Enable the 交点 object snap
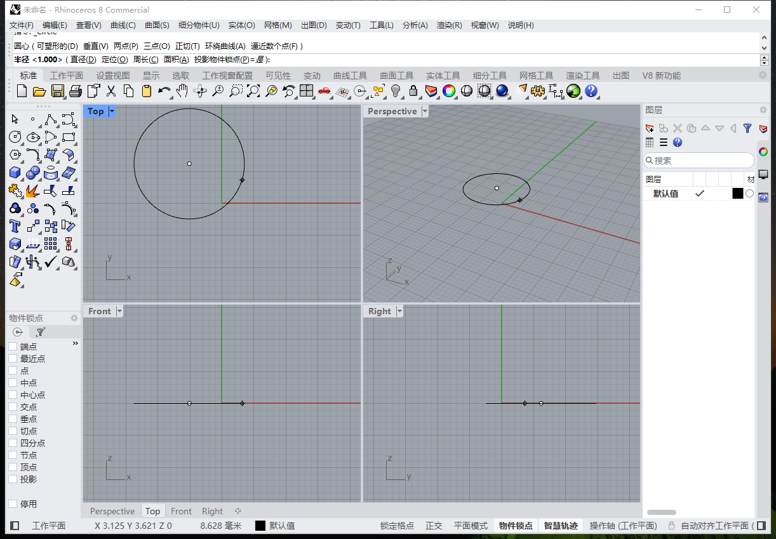 pyautogui.click(x=13, y=407)
